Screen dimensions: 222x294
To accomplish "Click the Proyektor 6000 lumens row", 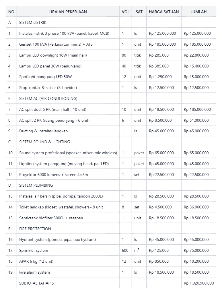I will pyautogui.click(x=111, y=175).
